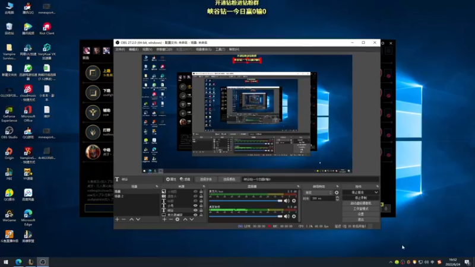
Task: Toggle visibility of the 小号 text source
Action: pyautogui.click(x=195, y=205)
